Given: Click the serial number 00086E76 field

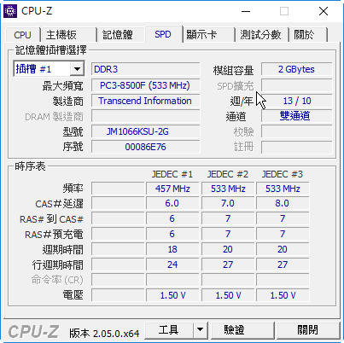Looking at the screenshot, I should (x=145, y=147).
